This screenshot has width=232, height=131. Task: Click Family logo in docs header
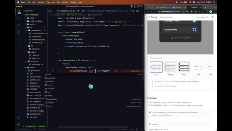(152, 17)
